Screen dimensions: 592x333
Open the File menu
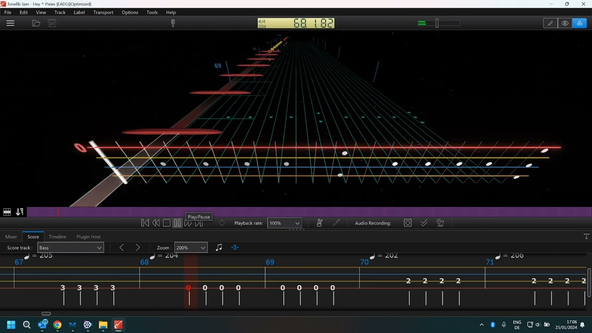coord(8,12)
